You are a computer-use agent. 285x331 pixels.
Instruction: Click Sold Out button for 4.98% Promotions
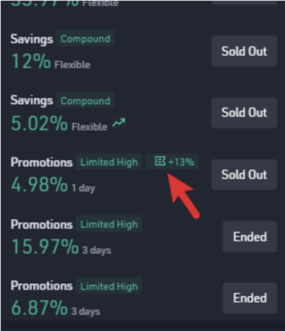pyautogui.click(x=244, y=174)
